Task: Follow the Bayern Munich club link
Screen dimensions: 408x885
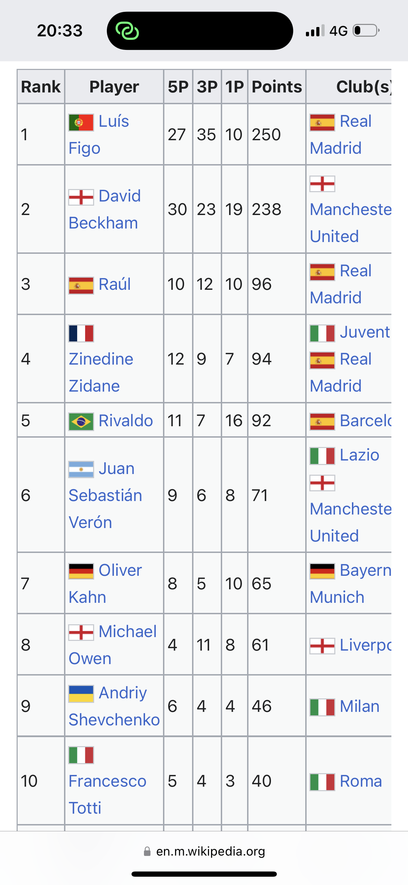Action: pyautogui.click(x=351, y=583)
